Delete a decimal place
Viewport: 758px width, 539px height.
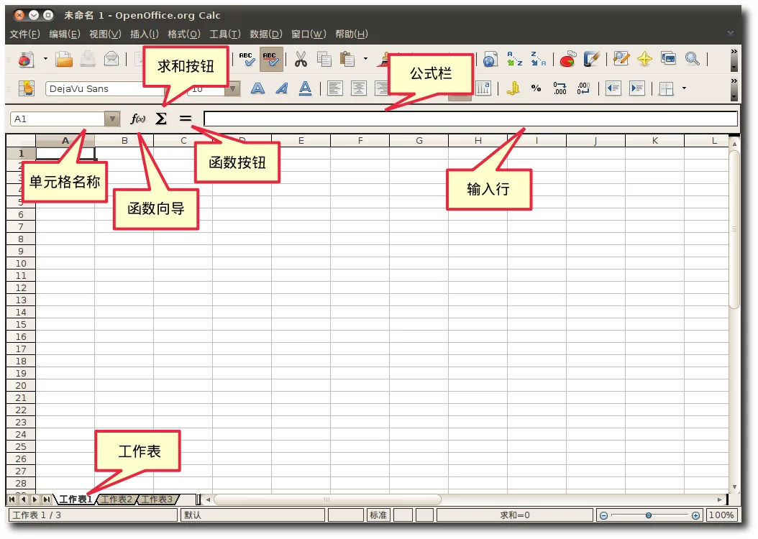tap(583, 88)
